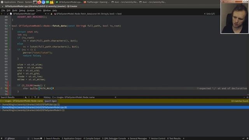The height and width of the screenshot is (140, 249).
Task: Go back in editor navigation history
Action: 2,14
